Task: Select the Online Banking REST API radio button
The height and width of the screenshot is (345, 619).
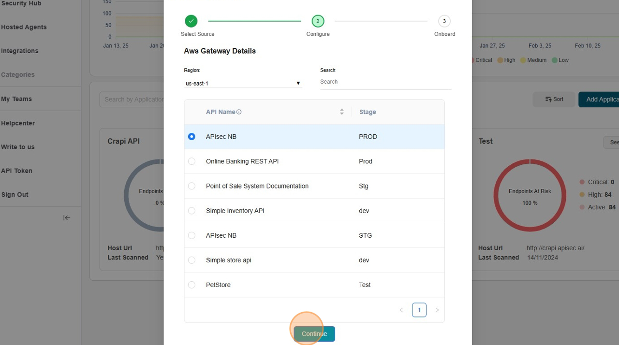Action: pos(192,161)
